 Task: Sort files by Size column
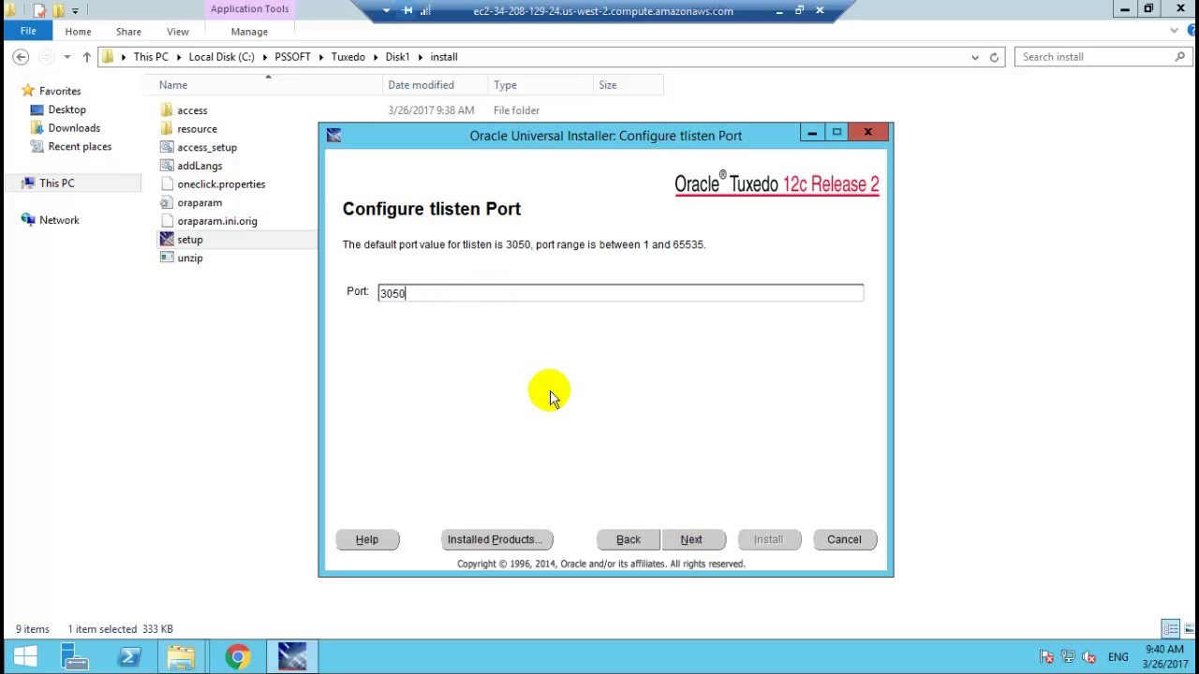point(628,85)
